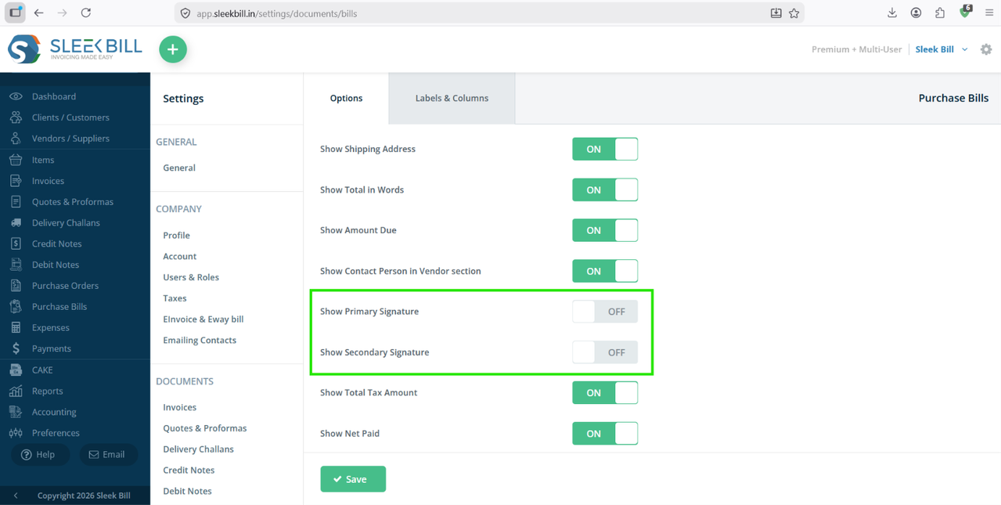
Task: Open the browser downloads icon
Action: click(892, 13)
